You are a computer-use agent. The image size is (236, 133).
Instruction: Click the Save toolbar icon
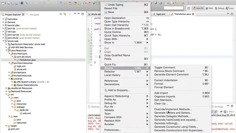[x=9, y=3]
